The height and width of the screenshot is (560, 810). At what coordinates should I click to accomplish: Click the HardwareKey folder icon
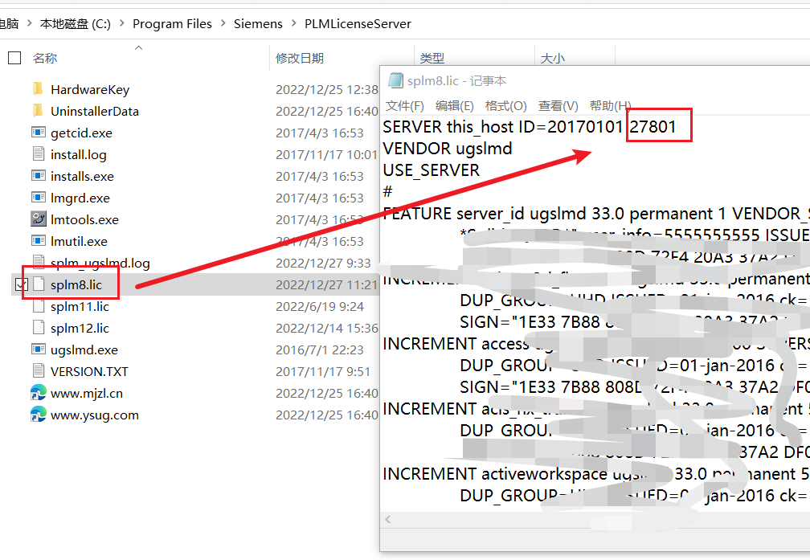click(38, 89)
